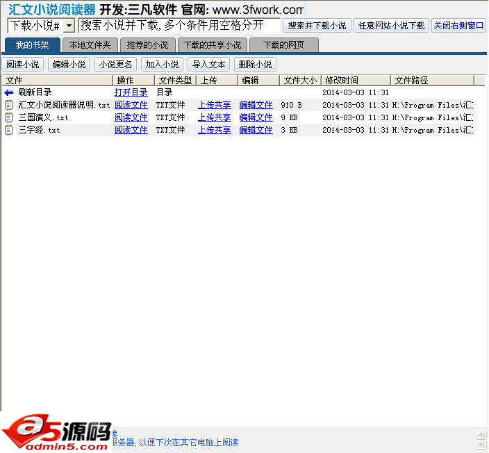Click 上传共享 link for 三字经.txt
This screenshot has width=489, height=453.
[215, 130]
